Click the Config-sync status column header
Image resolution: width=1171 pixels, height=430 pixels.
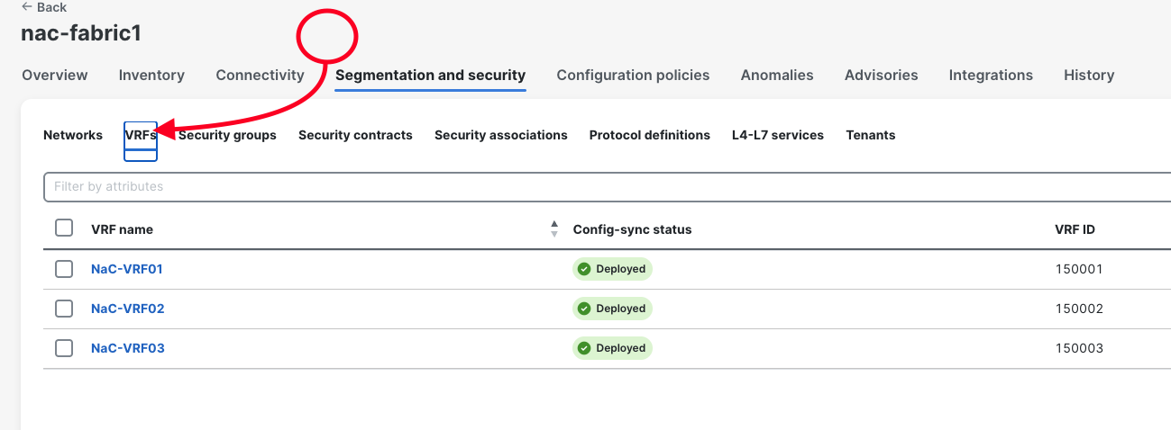click(x=633, y=229)
